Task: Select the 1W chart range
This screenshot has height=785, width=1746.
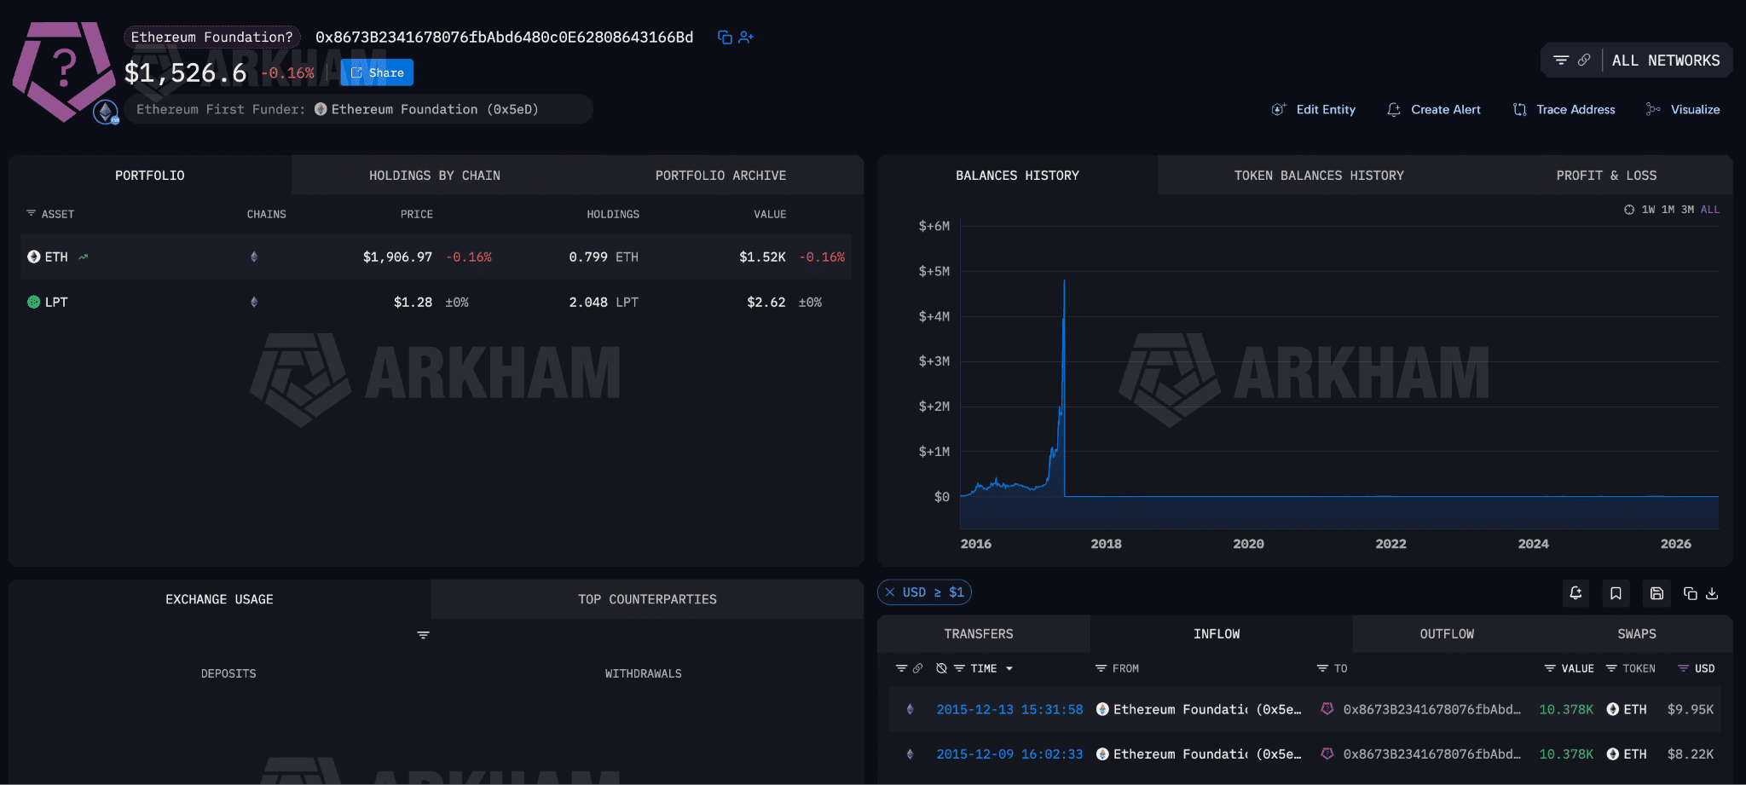Action: pos(1648,210)
